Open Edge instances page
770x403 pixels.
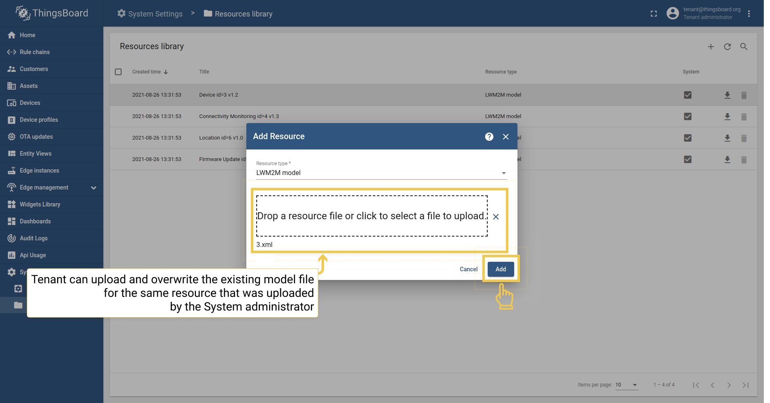tap(52, 171)
